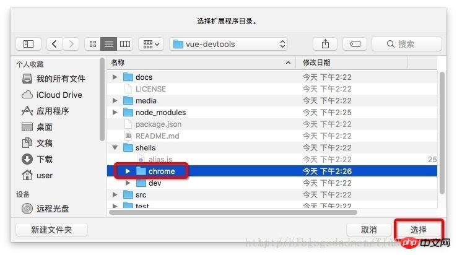Click the LICENSE file row
457x255 pixels.
272,89
